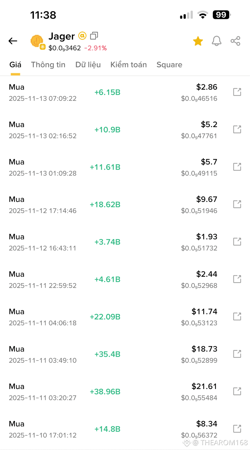This screenshot has width=250, height=450.
Task: Tap the +18.62B buy transaction row
Action: click(x=125, y=205)
